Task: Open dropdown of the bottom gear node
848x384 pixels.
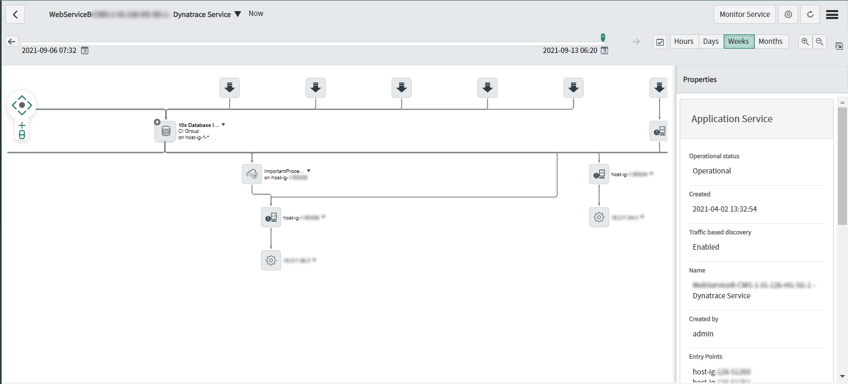Action: point(314,260)
